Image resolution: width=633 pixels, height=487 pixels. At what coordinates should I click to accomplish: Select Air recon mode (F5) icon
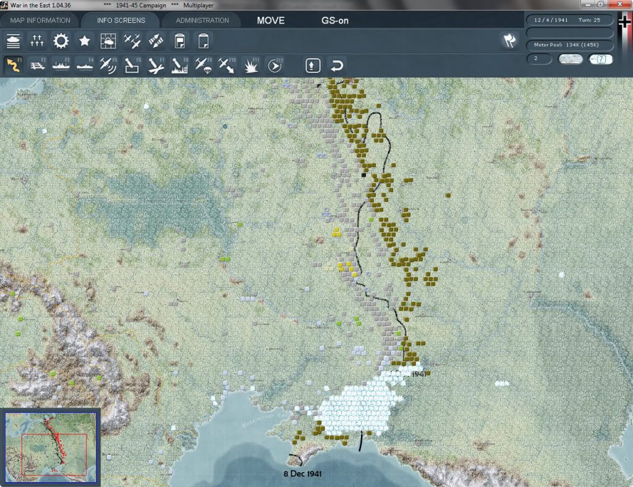tap(108, 65)
